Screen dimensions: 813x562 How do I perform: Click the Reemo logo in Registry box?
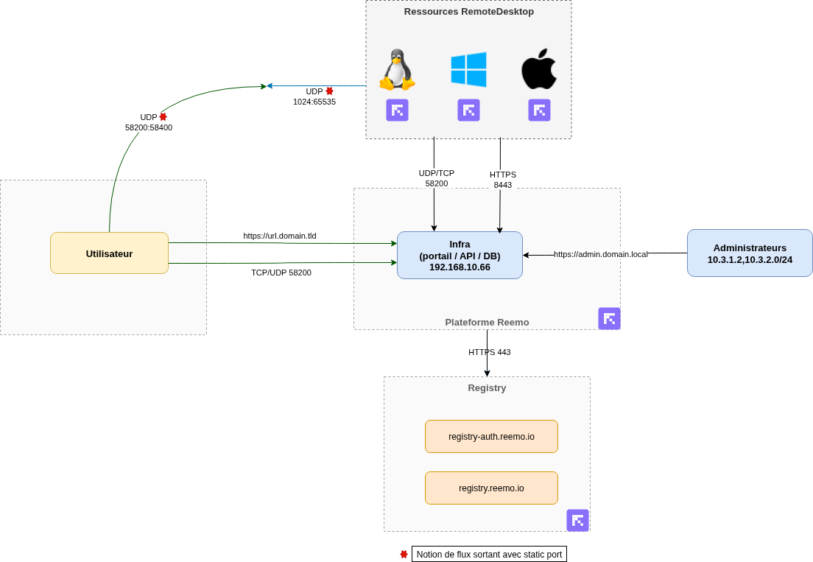(x=577, y=521)
